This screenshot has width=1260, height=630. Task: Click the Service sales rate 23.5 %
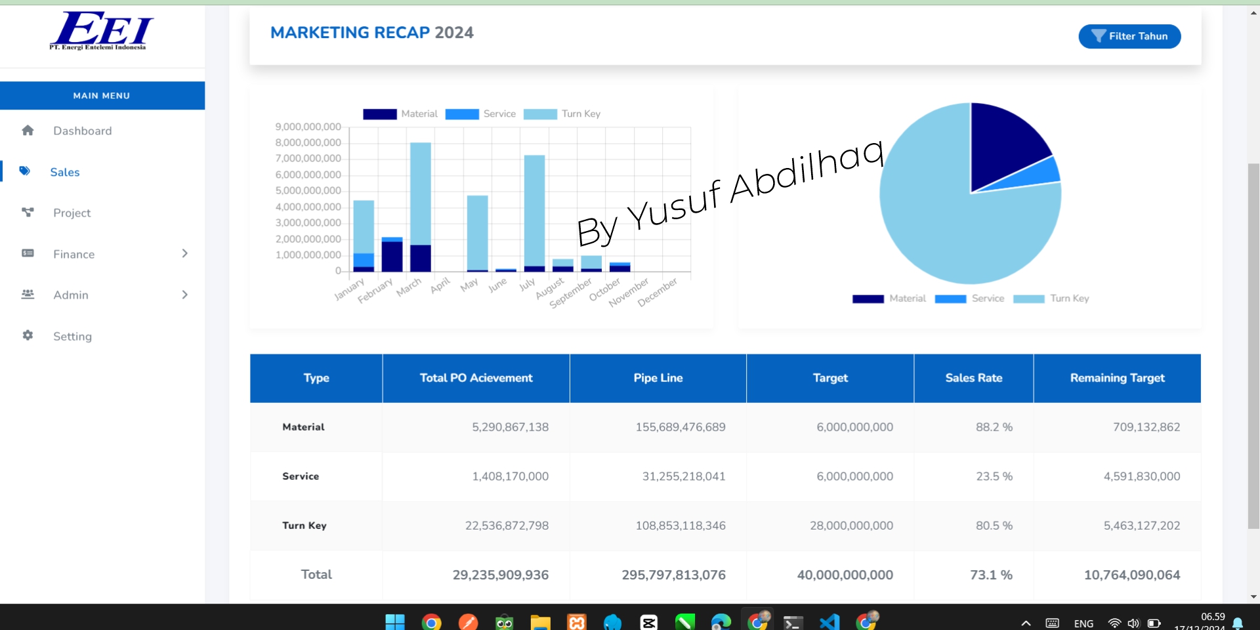pos(994,476)
